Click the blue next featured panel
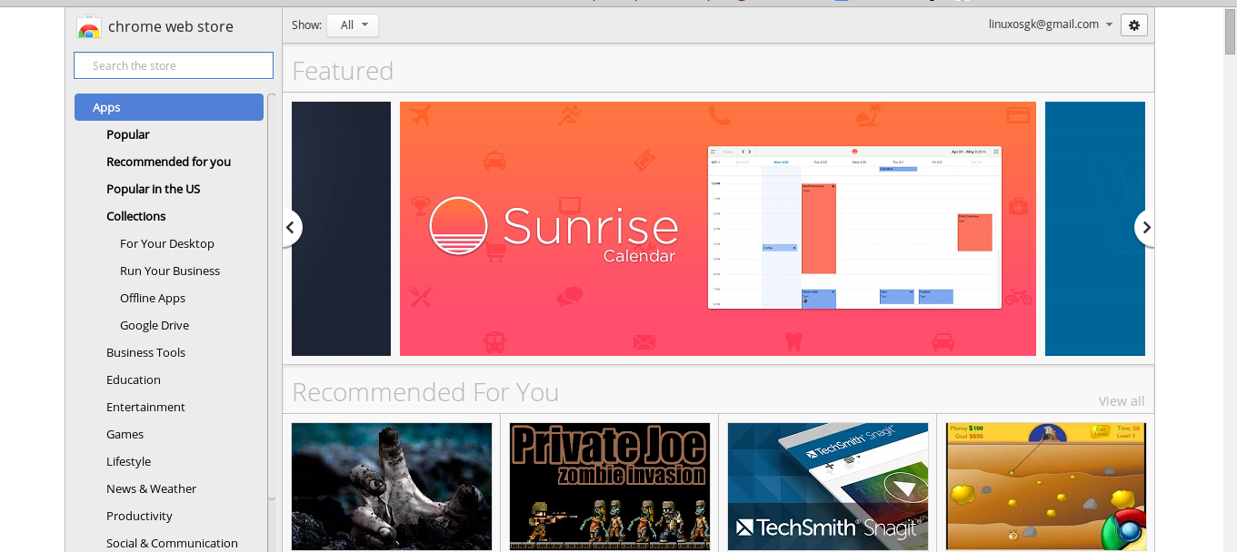This screenshot has width=1237, height=552. coord(1095,229)
